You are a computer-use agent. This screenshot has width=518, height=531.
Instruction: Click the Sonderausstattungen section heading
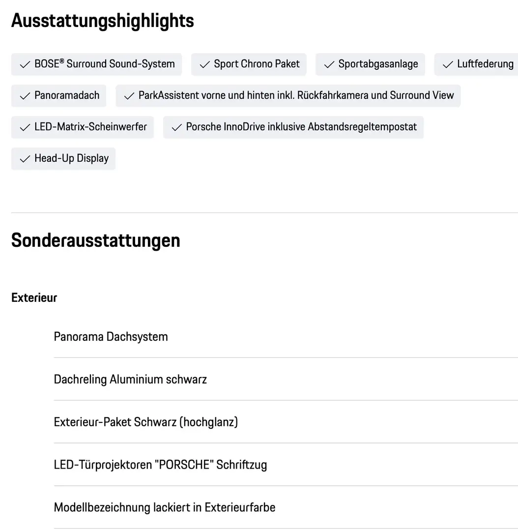pyautogui.click(x=96, y=241)
